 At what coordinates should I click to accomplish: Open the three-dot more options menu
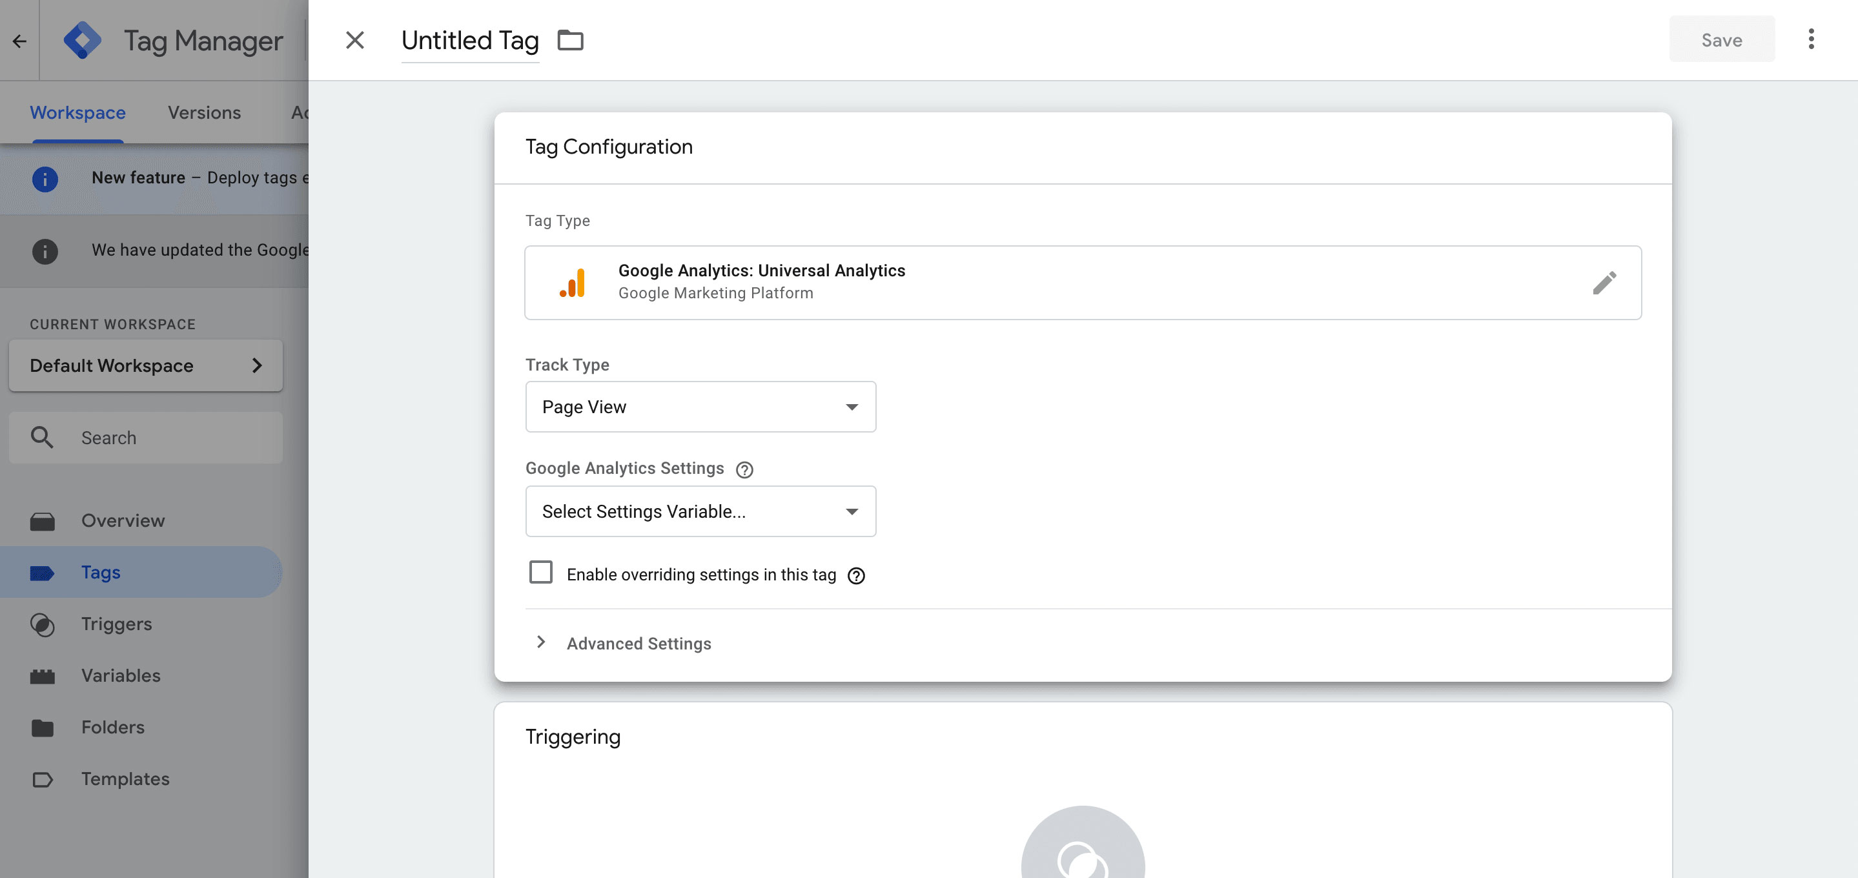tap(1810, 39)
